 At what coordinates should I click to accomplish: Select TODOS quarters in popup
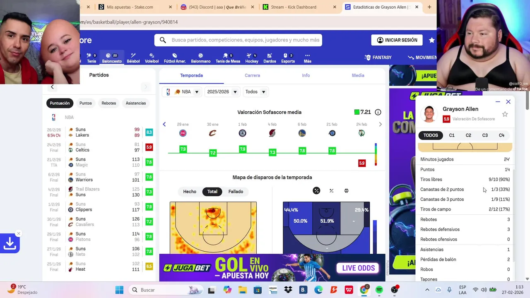click(x=431, y=135)
